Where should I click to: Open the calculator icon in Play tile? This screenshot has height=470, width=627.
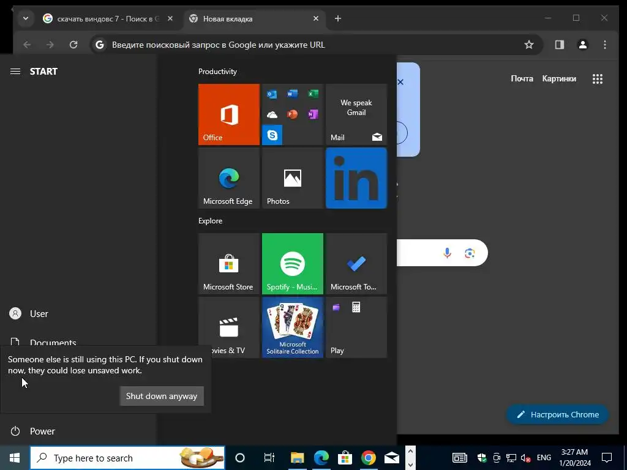(x=356, y=307)
